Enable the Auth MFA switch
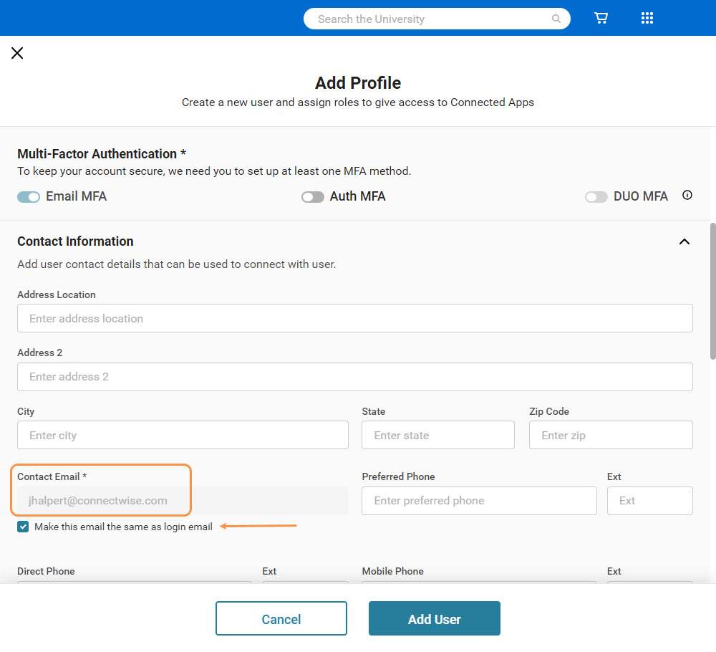Screen dimensions: 716x652 [x=313, y=197]
